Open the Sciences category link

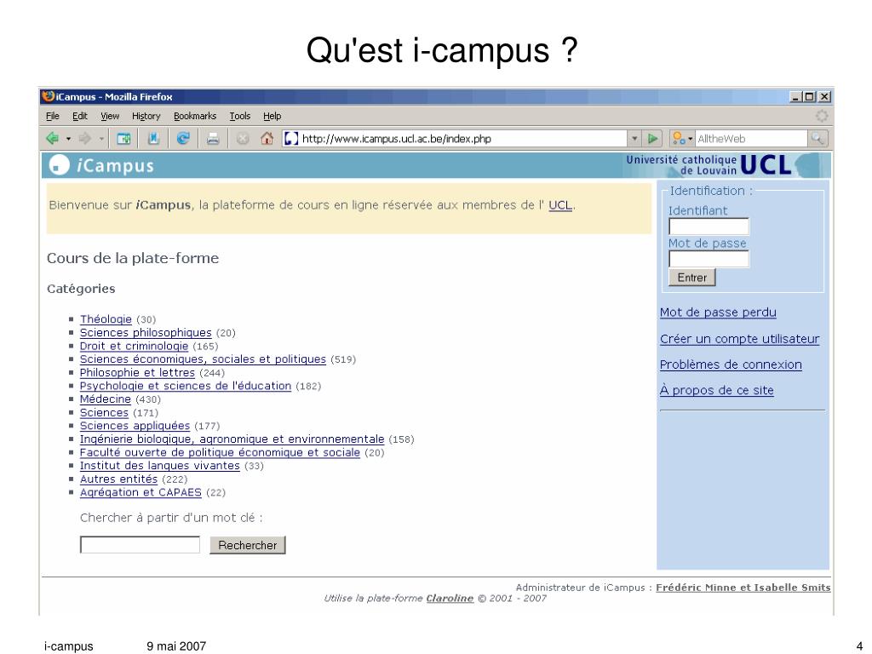(x=104, y=413)
